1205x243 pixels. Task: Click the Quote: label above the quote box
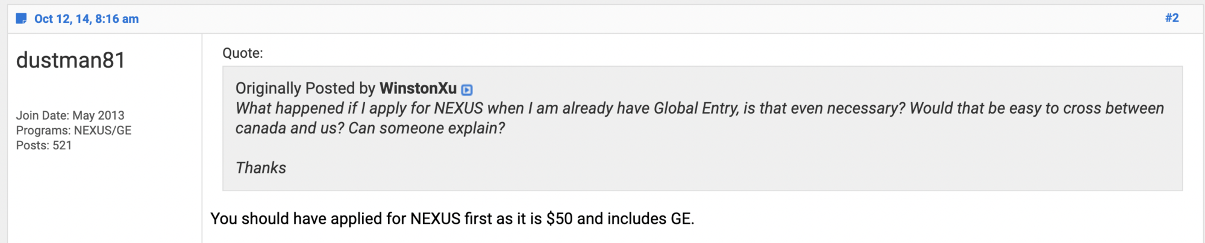(x=242, y=53)
